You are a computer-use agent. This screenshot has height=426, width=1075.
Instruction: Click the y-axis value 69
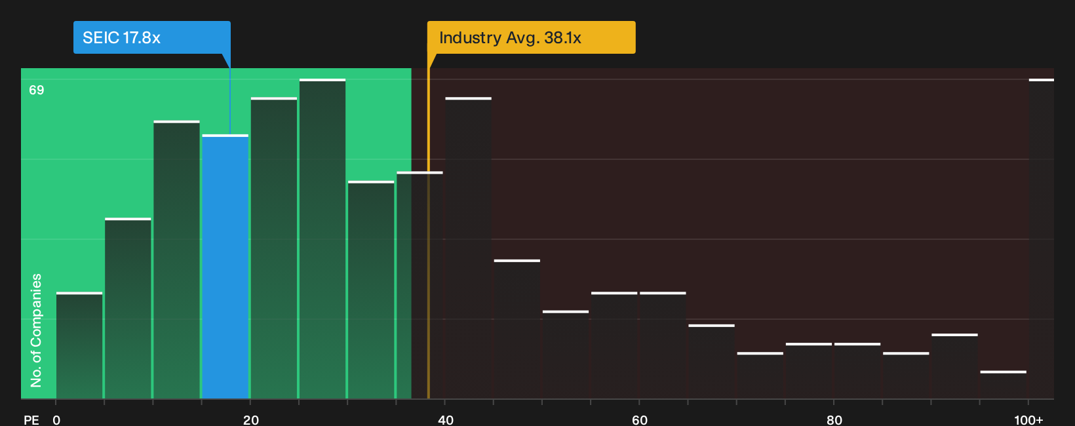pyautogui.click(x=37, y=90)
